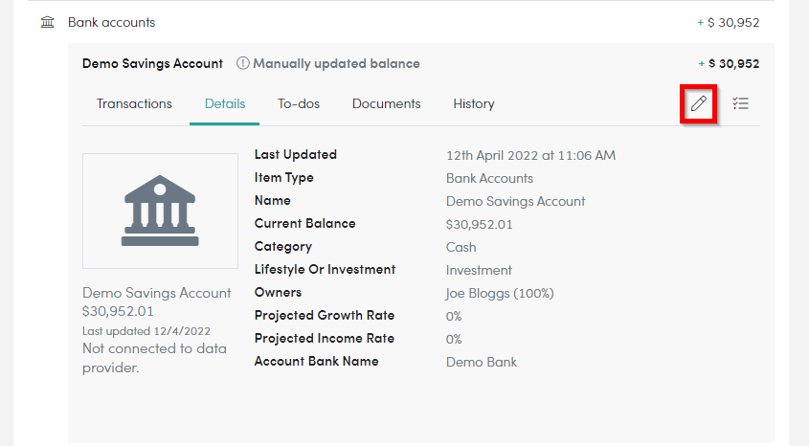Select the large bank thumbnail image
This screenshot has height=446, width=809.
point(160,211)
